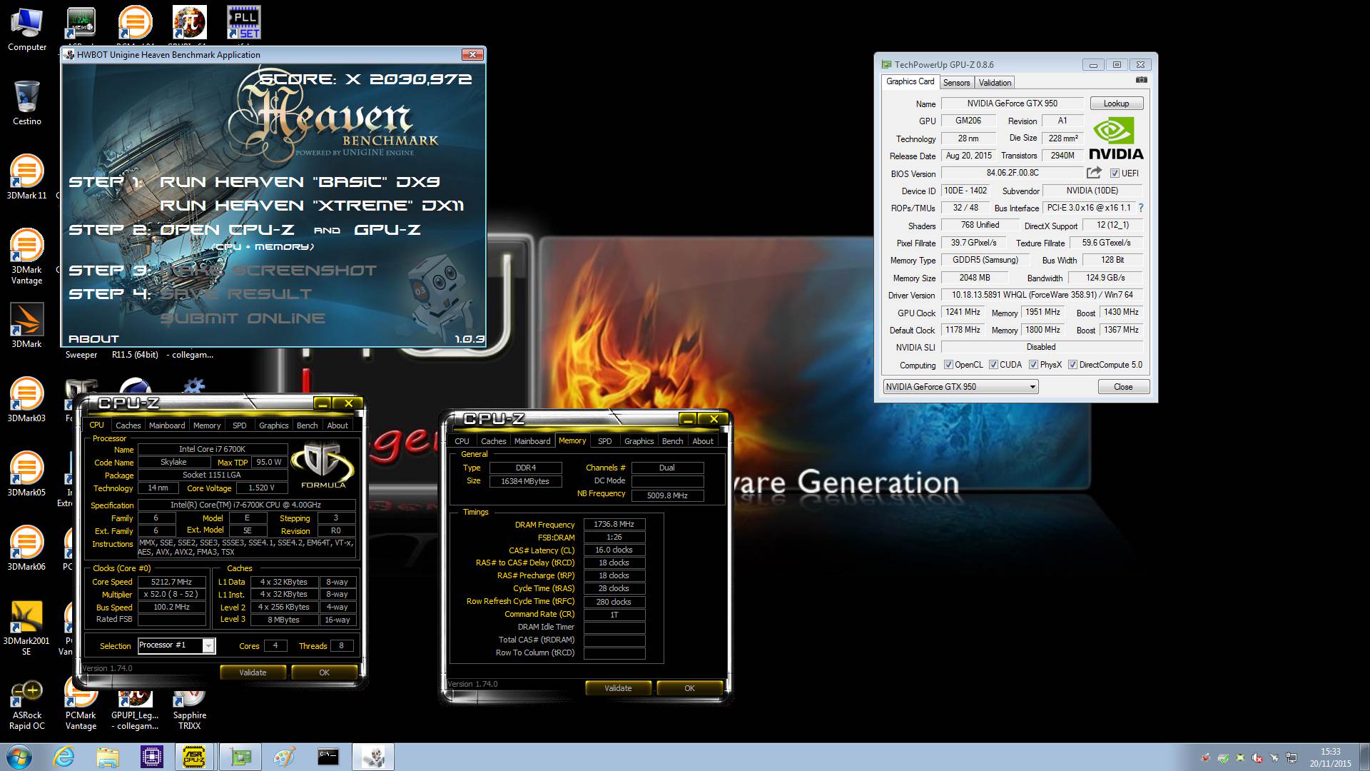Viewport: 1370px width, 771px height.
Task: Open the command prompt taskbar icon
Action: (x=328, y=757)
